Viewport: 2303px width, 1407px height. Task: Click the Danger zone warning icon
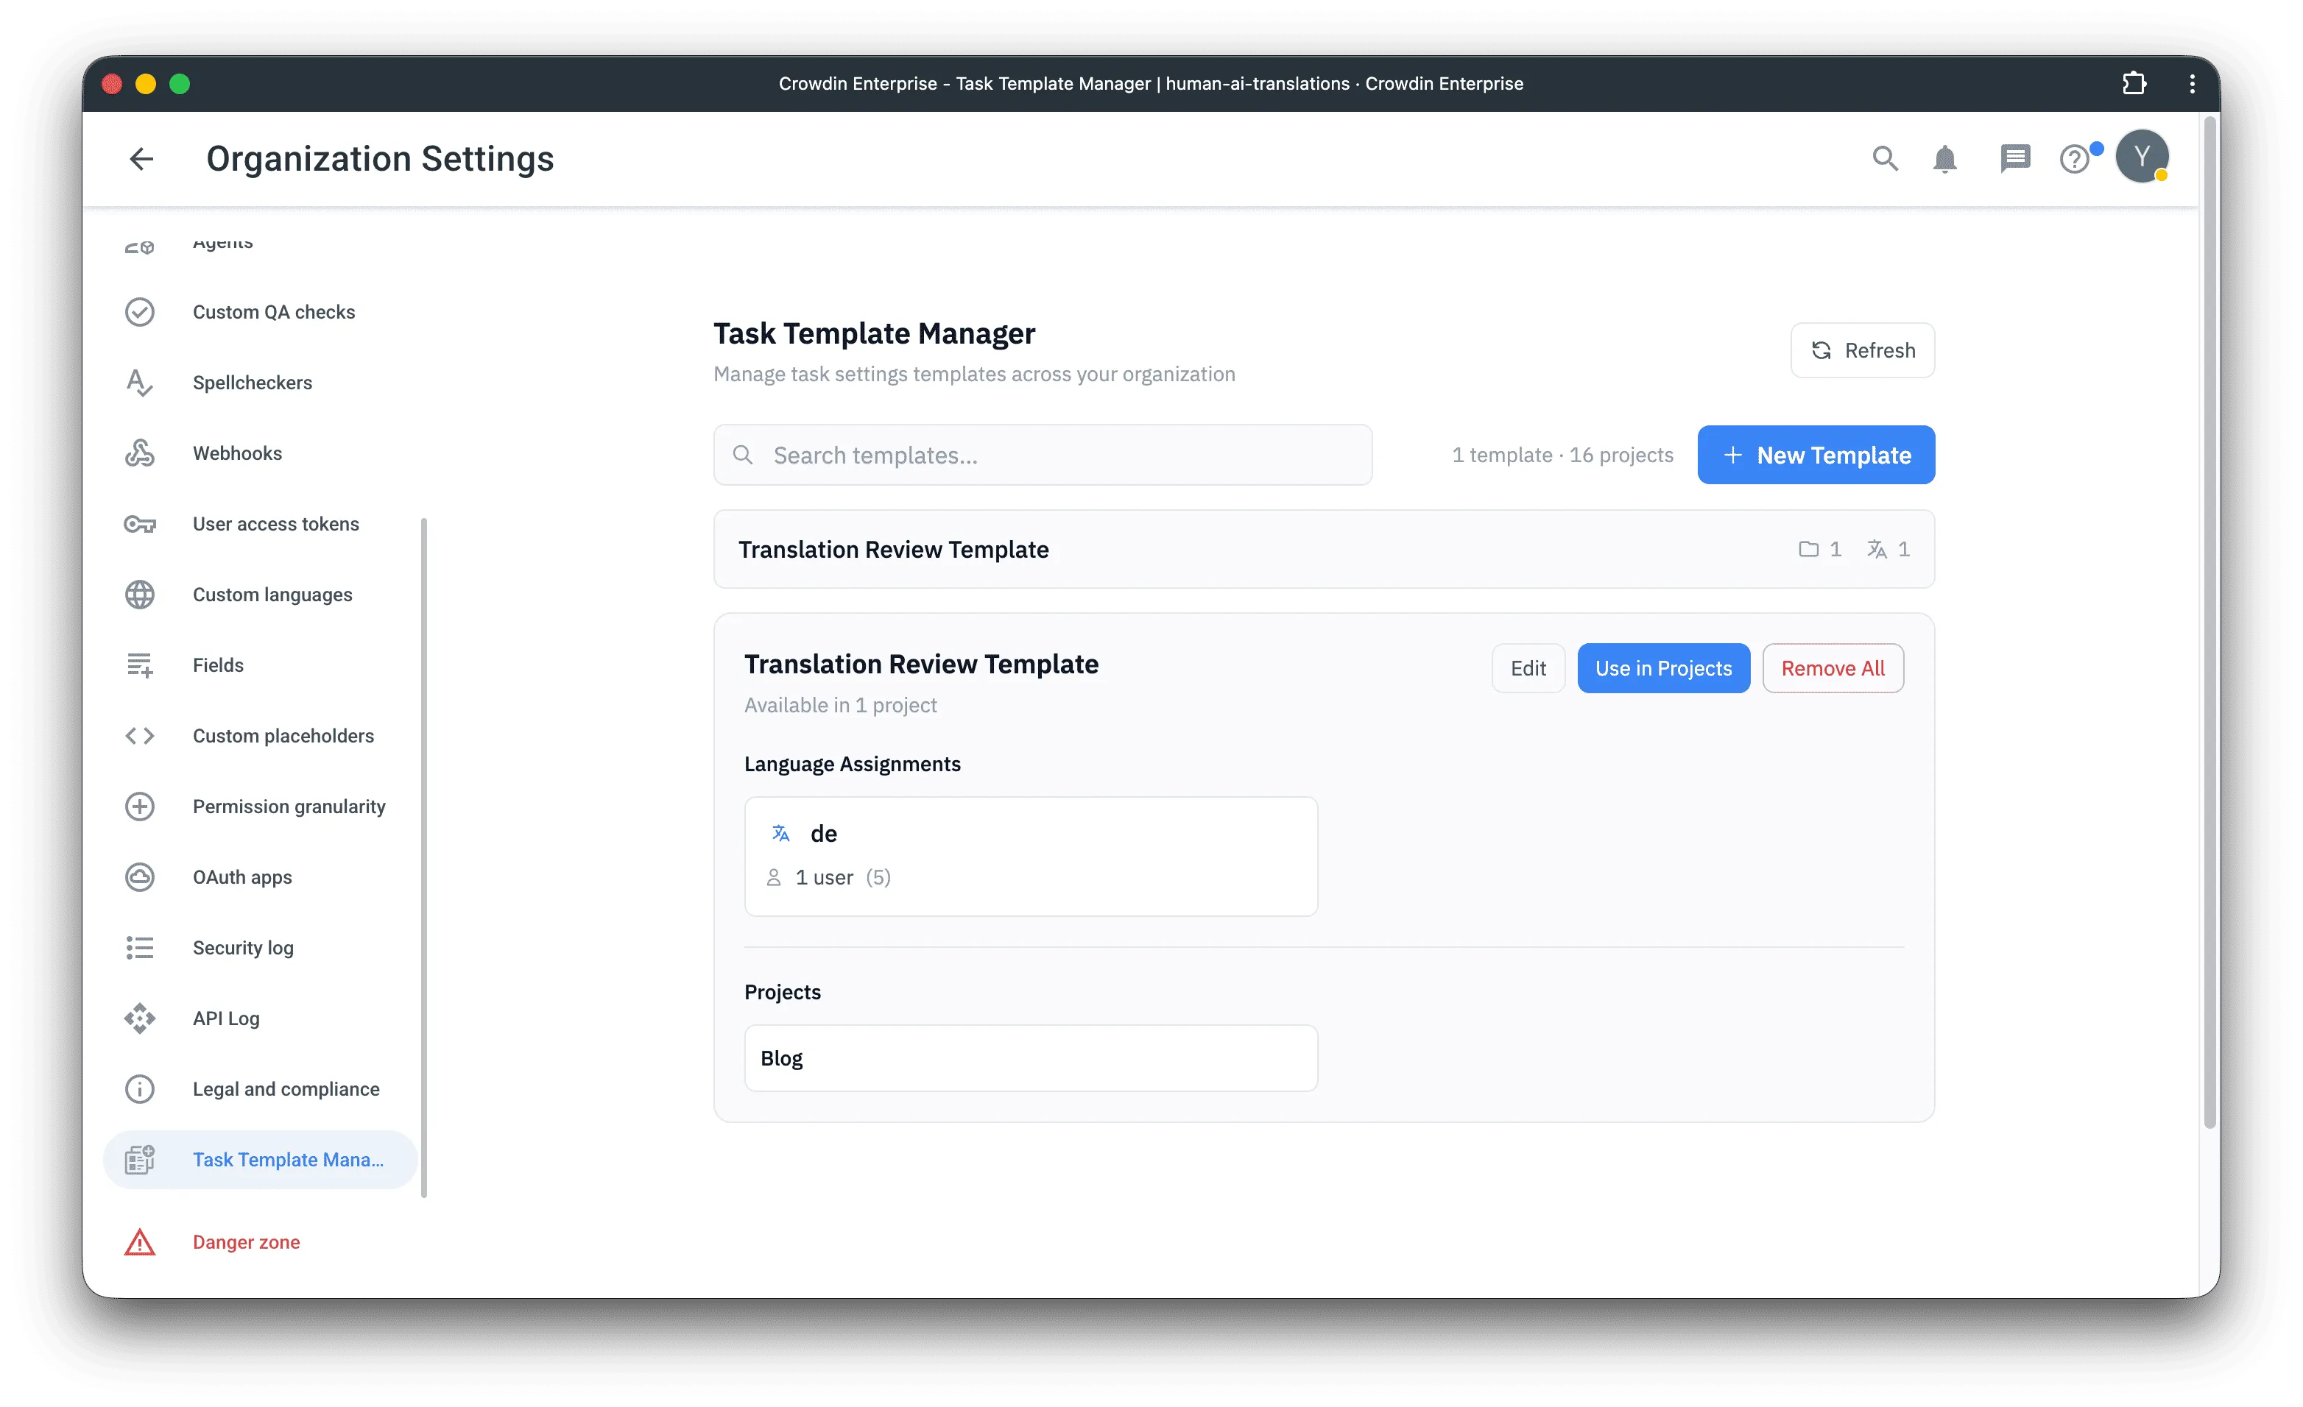point(139,1241)
